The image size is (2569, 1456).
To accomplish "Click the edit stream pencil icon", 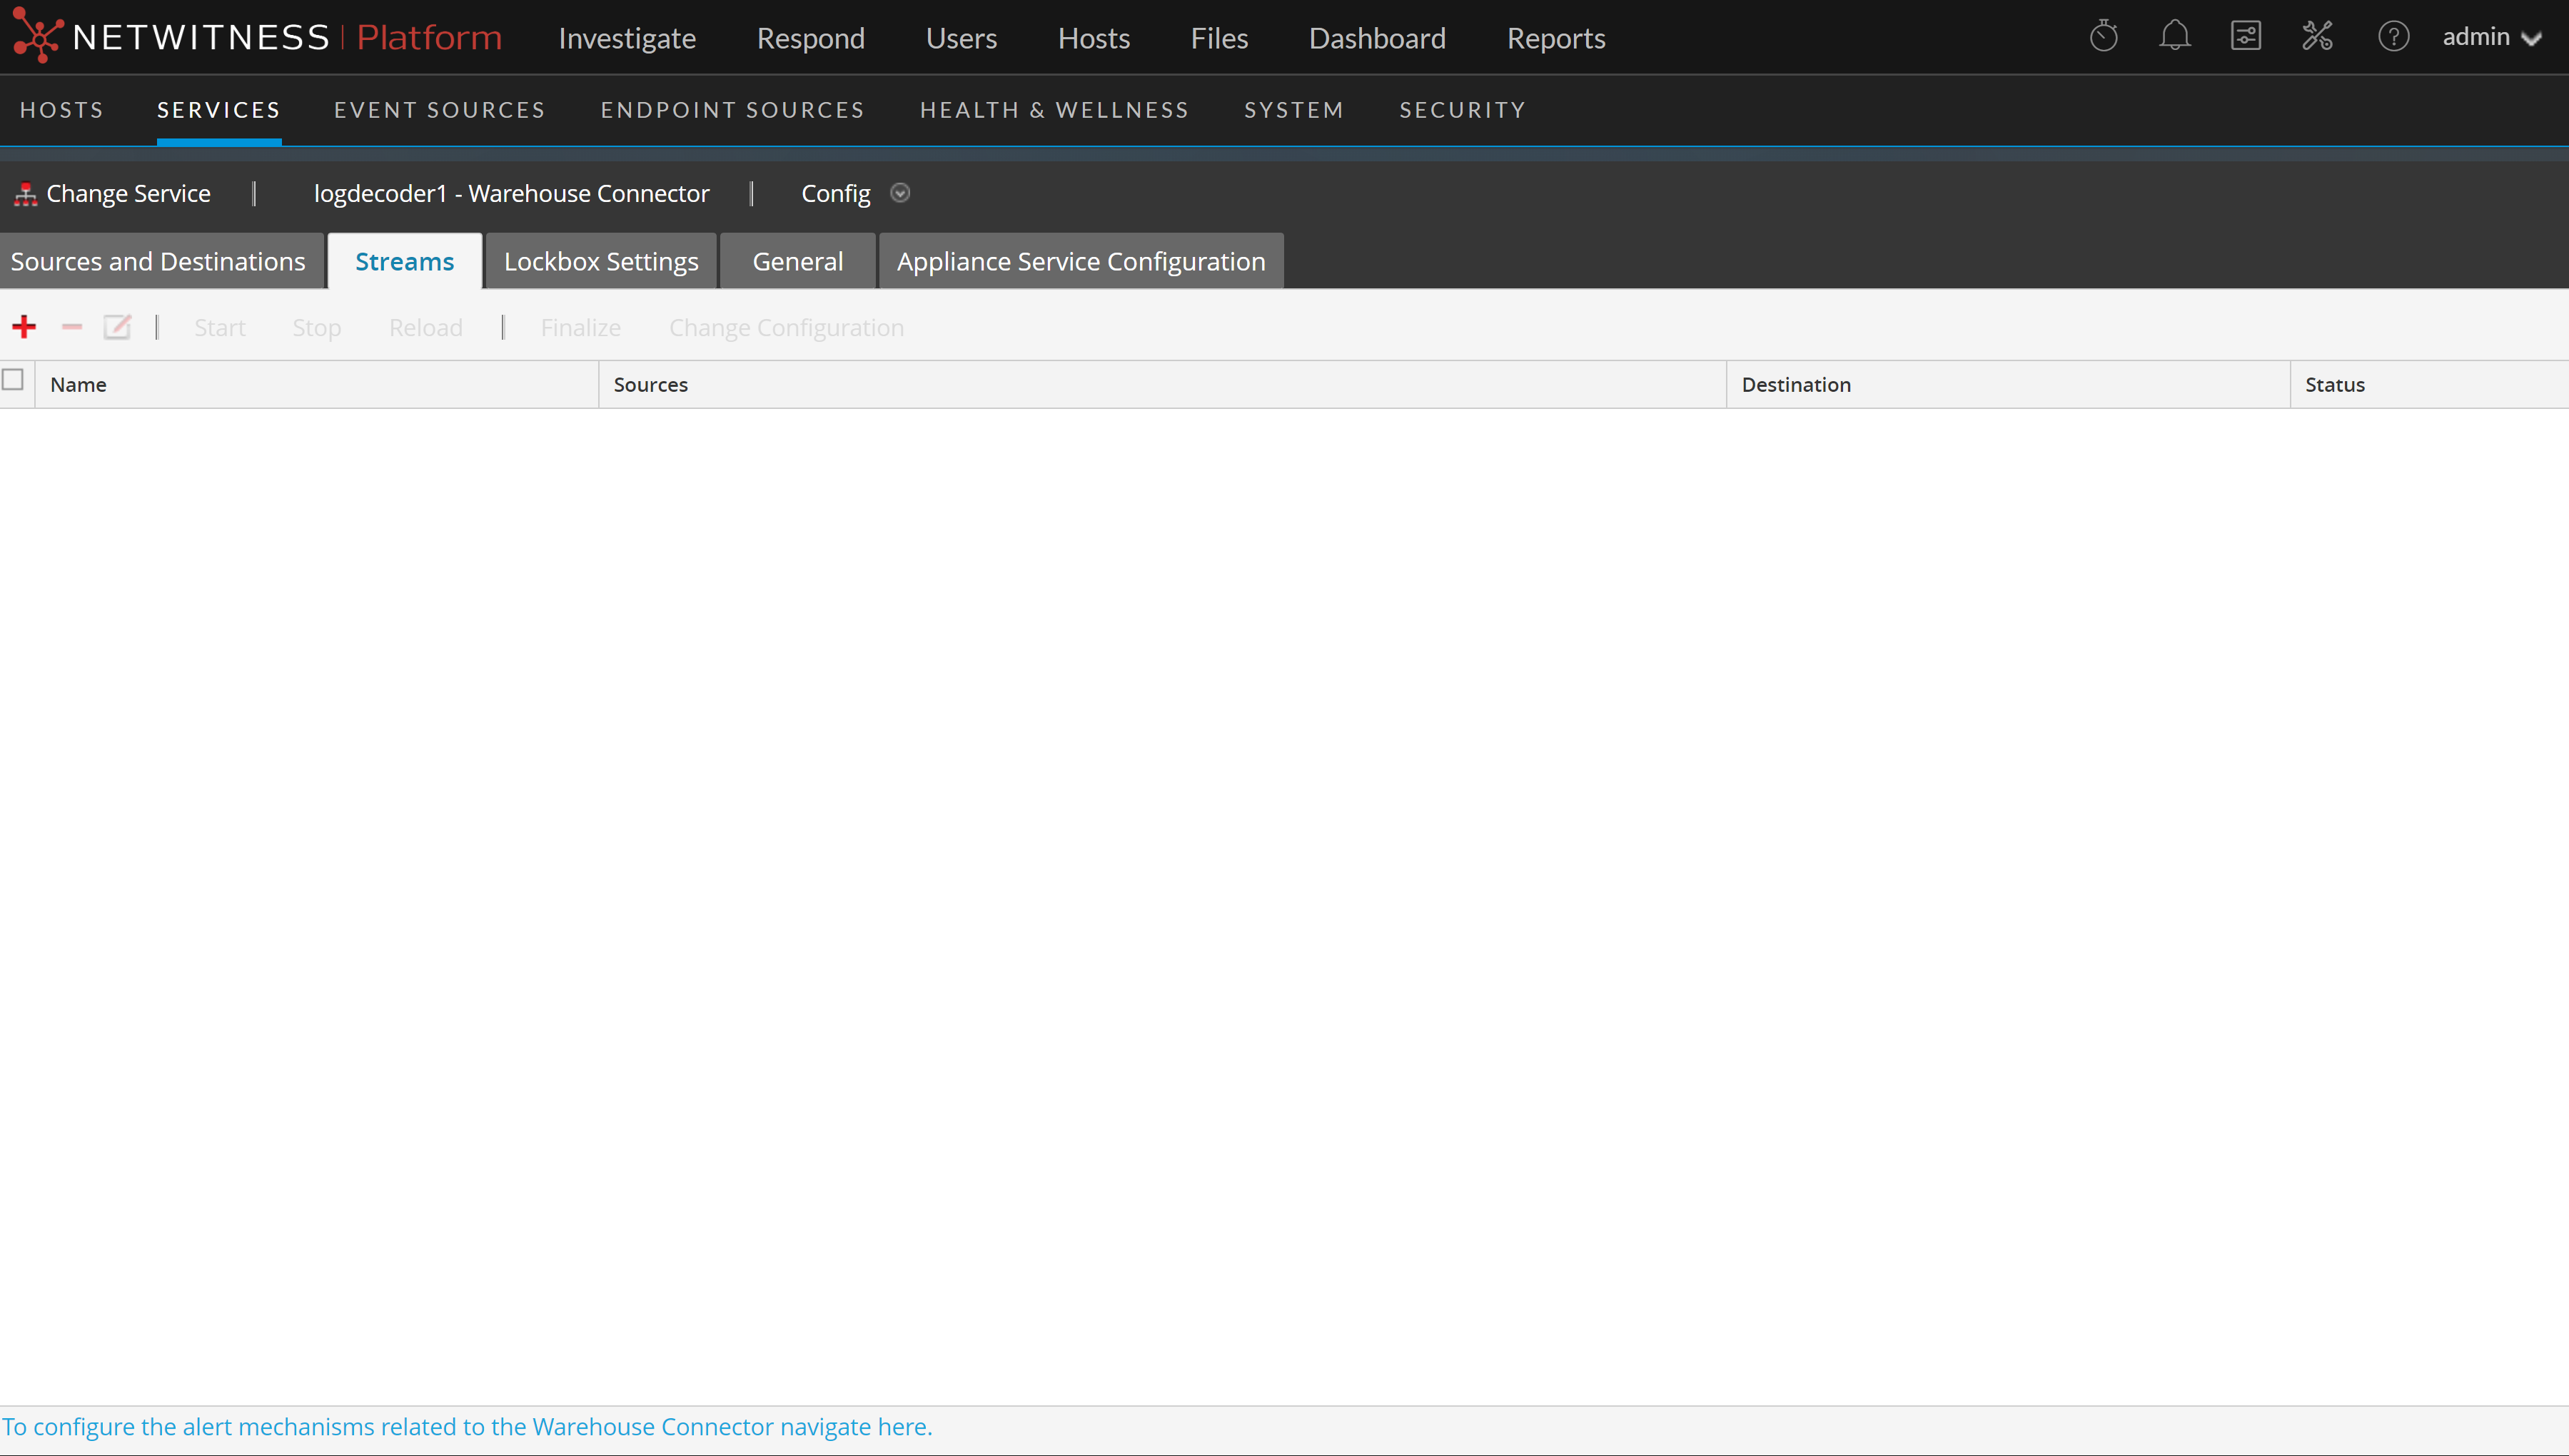I will 117,327.
